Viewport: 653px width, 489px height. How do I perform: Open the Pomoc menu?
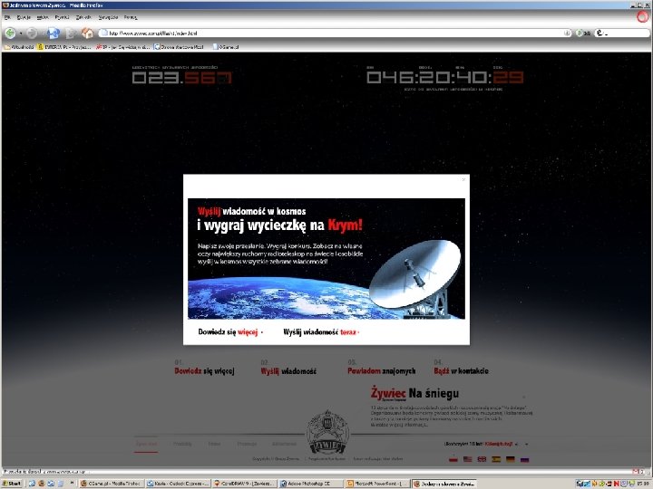(131, 17)
